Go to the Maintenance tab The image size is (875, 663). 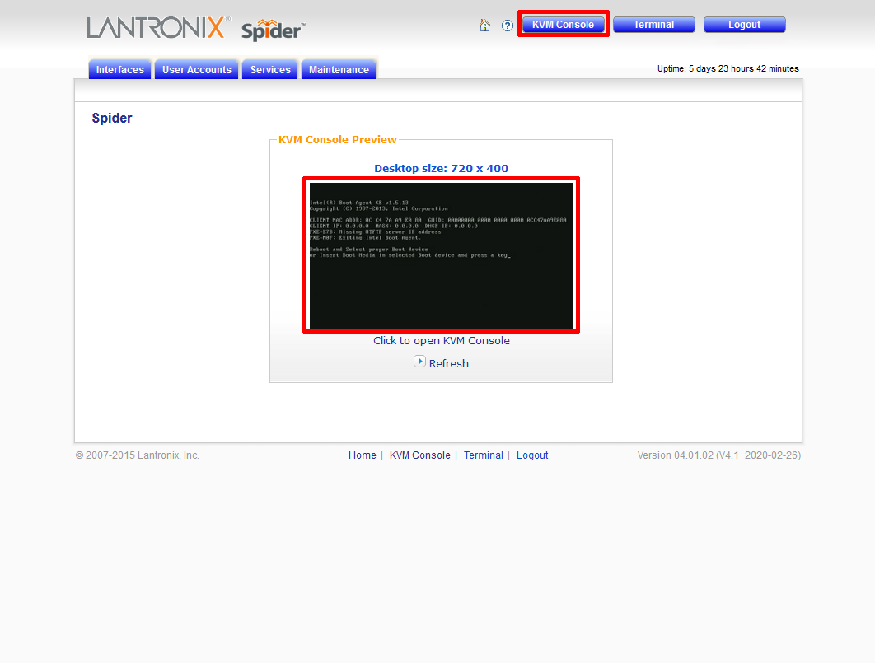[x=339, y=70]
